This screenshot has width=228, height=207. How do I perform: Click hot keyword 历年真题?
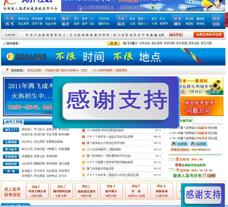(182, 43)
